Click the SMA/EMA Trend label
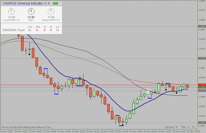Image resolution: width=206 pixels, height=133 pixels. [x=14, y=30]
